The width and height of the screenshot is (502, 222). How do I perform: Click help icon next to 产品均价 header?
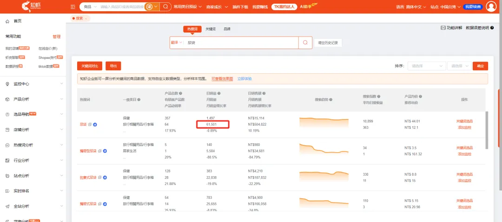[x=420, y=96]
